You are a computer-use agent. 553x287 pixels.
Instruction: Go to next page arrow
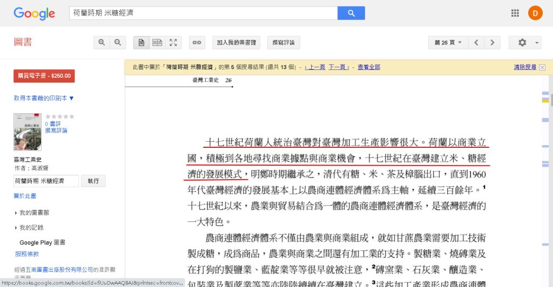pyautogui.click(x=491, y=43)
